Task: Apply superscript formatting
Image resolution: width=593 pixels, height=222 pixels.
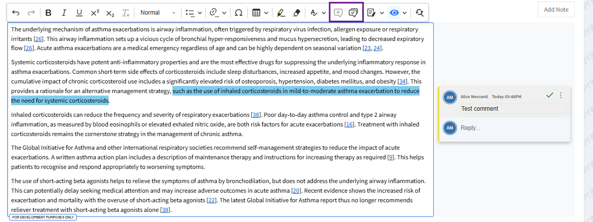Action: (95, 13)
